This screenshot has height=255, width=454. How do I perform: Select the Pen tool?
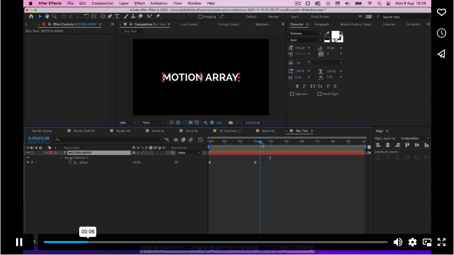point(110,17)
